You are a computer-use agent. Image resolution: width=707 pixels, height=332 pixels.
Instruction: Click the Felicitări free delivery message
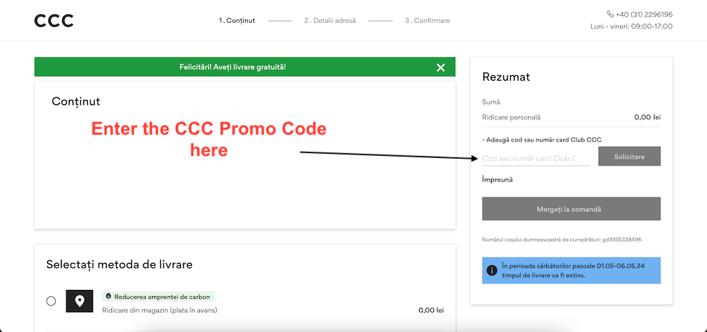point(233,67)
